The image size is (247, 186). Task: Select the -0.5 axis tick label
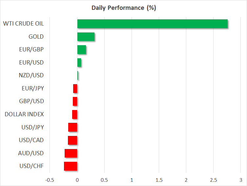(x=50, y=180)
